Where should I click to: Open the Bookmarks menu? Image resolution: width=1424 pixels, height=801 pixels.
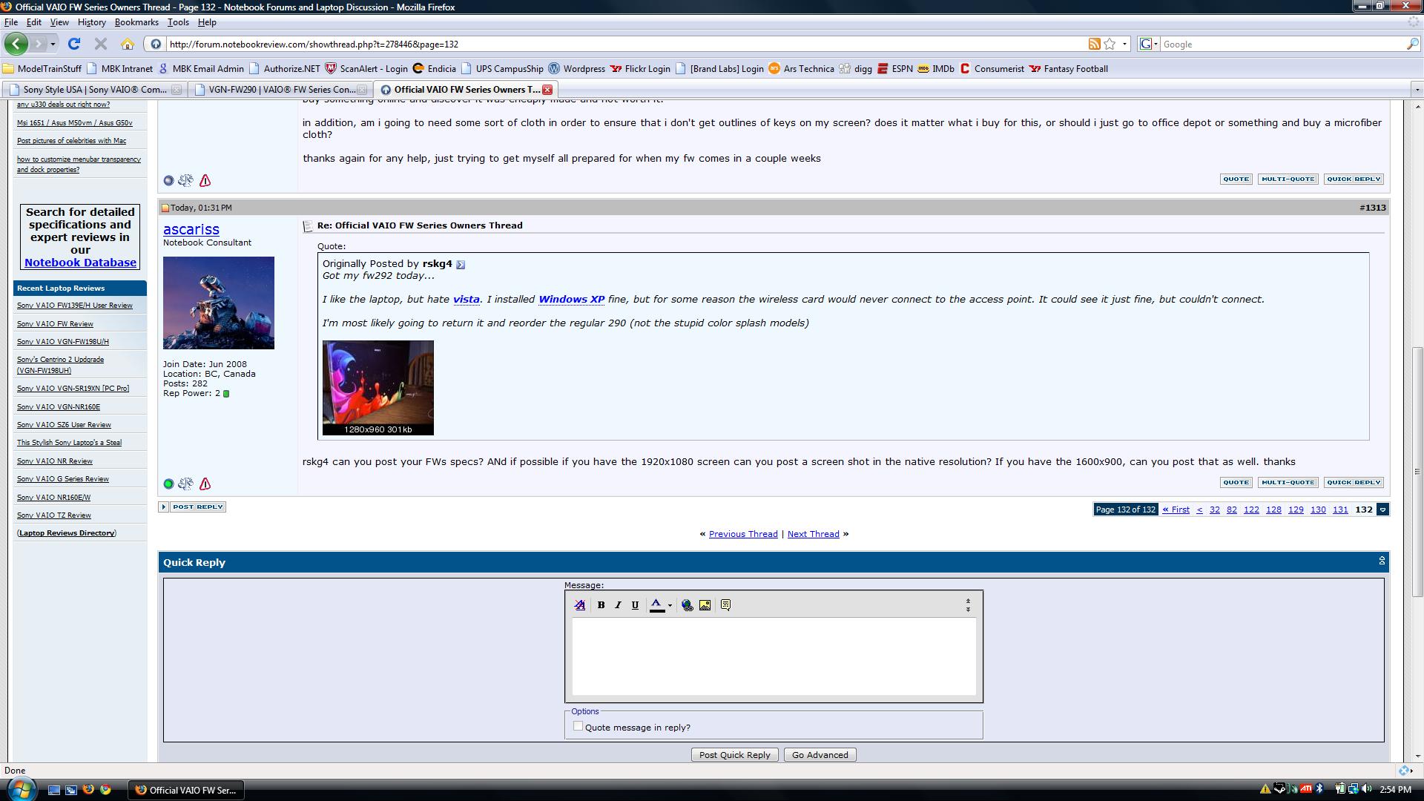click(x=136, y=22)
